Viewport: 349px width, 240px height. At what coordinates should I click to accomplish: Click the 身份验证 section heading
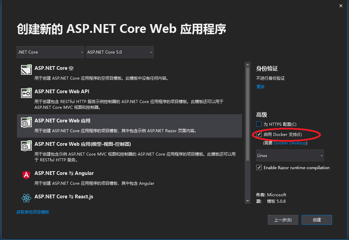pyautogui.click(x=267, y=68)
